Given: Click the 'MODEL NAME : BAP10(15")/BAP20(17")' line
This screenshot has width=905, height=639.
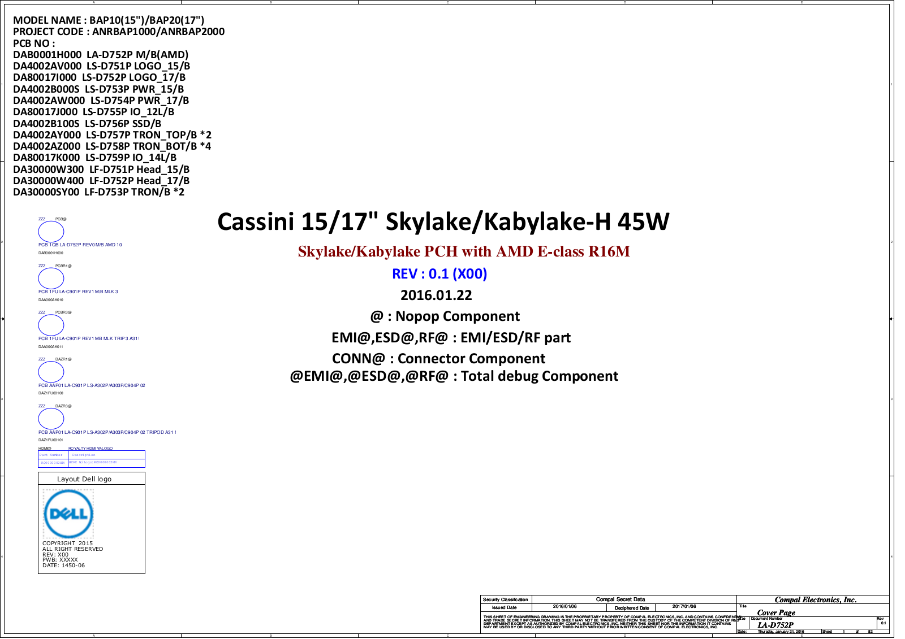Looking at the screenshot, I should pyautogui.click(x=109, y=20).
